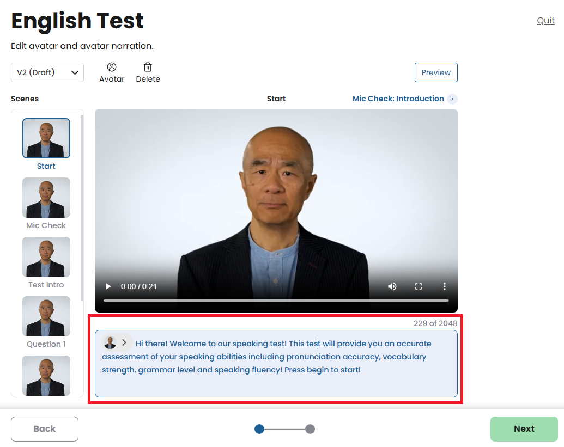Enter video fullscreen mode
The image size is (564, 447).
pyautogui.click(x=419, y=286)
